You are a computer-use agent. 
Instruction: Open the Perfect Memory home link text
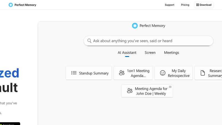[25, 5]
